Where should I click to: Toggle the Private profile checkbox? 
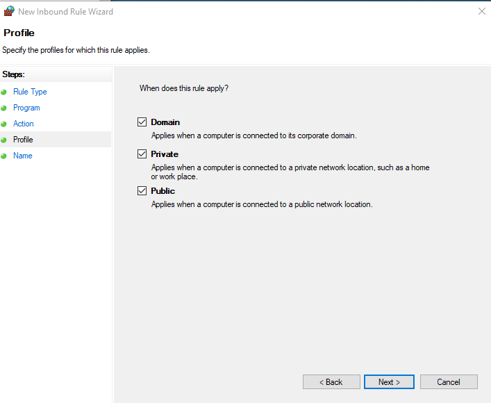[x=142, y=154]
